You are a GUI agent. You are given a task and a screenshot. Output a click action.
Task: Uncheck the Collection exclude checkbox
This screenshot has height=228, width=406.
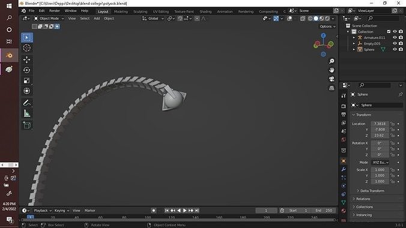pos(389,32)
